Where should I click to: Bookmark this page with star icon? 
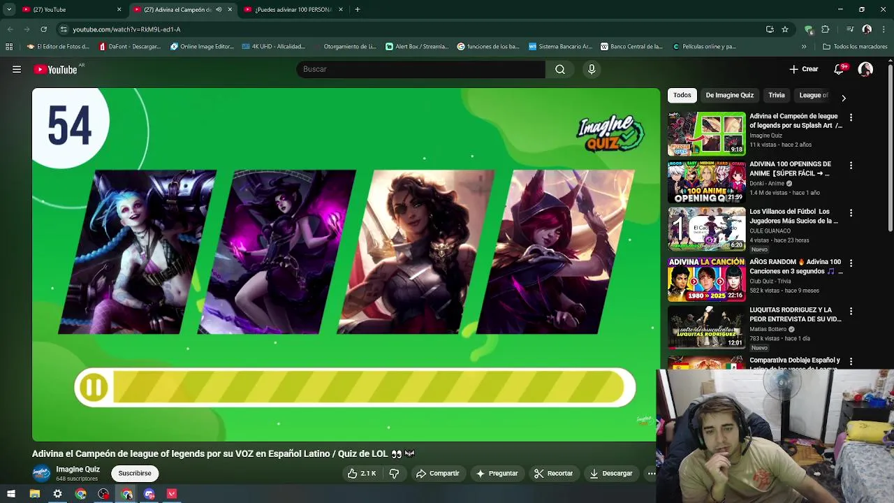785,29
